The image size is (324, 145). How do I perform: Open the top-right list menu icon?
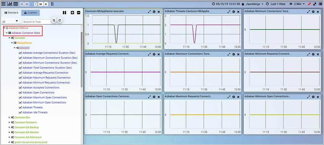coord(320,4)
